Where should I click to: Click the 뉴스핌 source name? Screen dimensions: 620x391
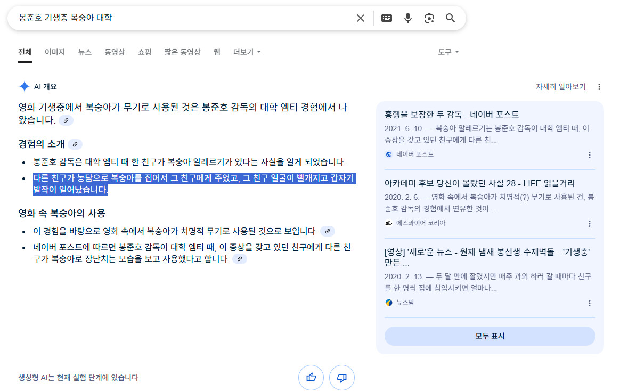[x=405, y=303]
